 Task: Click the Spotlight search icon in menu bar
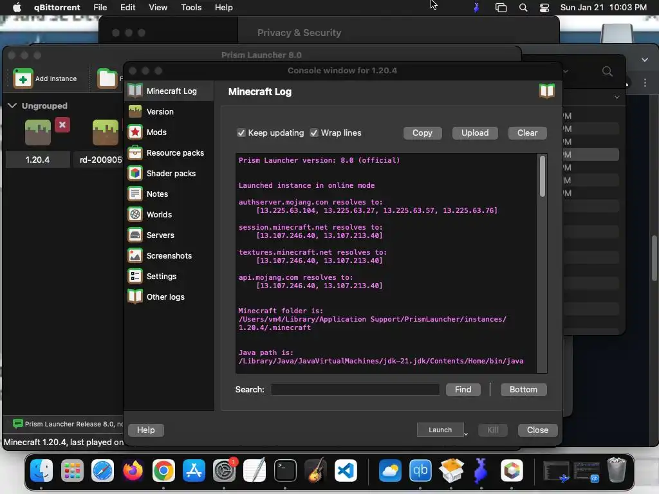pyautogui.click(x=523, y=8)
